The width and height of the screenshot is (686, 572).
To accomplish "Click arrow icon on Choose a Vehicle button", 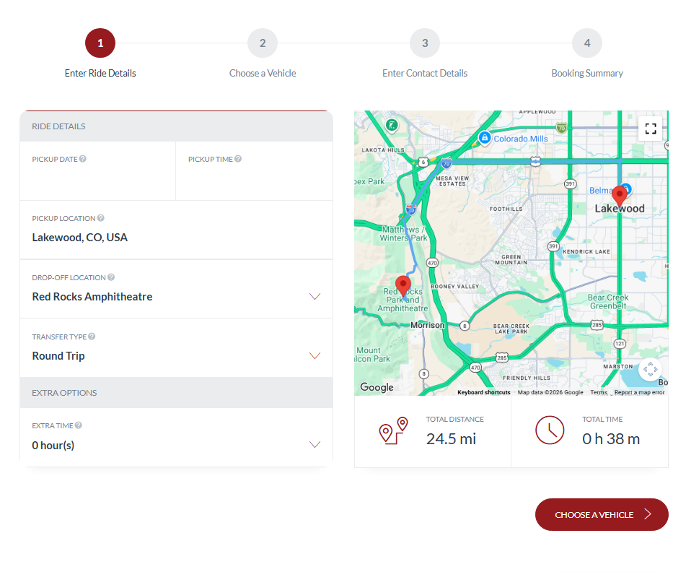I will (x=648, y=514).
